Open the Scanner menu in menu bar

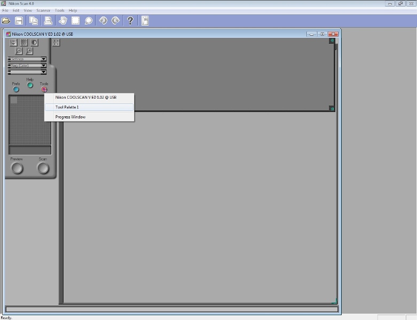pyautogui.click(x=43, y=10)
